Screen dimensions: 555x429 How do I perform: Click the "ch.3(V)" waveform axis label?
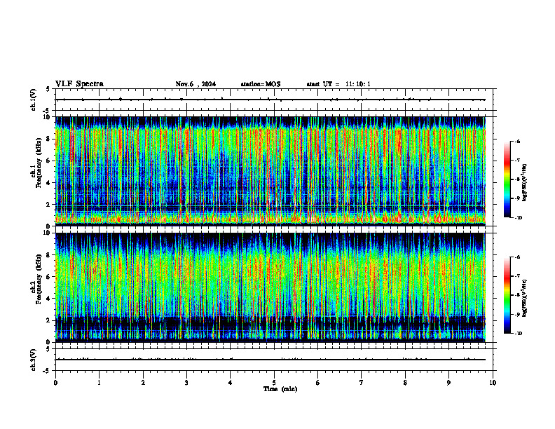tap(33, 360)
